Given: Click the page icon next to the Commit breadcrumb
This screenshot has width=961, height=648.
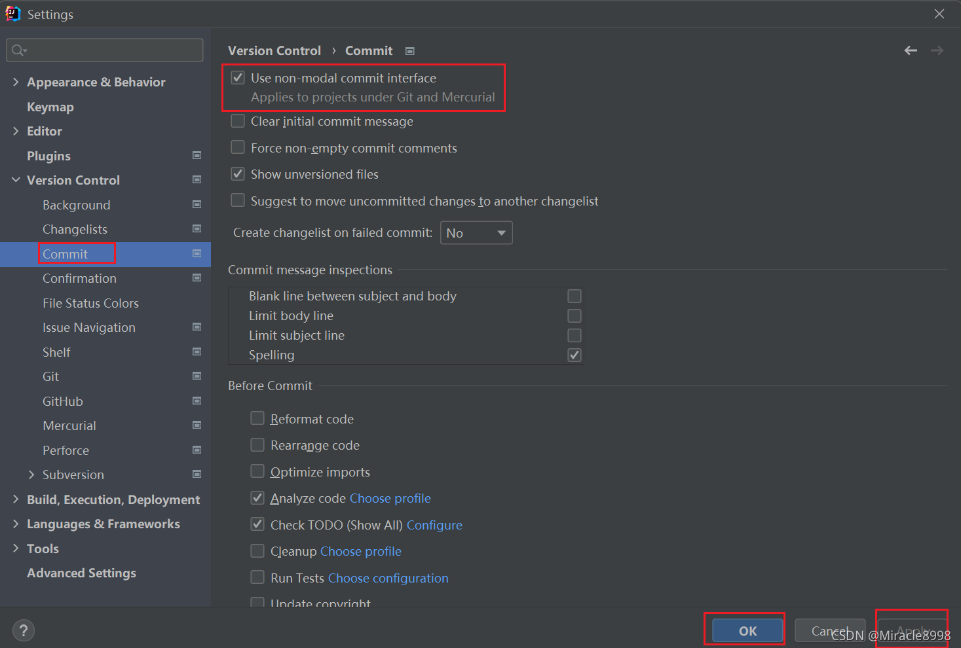Looking at the screenshot, I should click(409, 50).
